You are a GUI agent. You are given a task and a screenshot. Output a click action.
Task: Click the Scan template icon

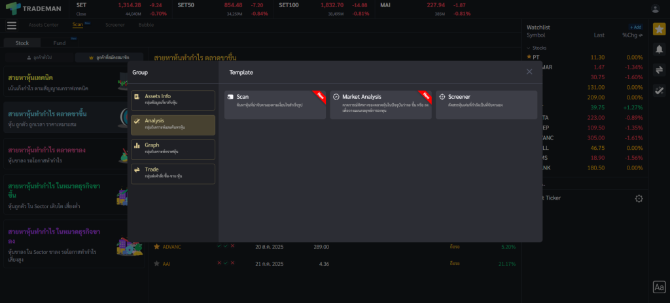pyautogui.click(x=231, y=97)
